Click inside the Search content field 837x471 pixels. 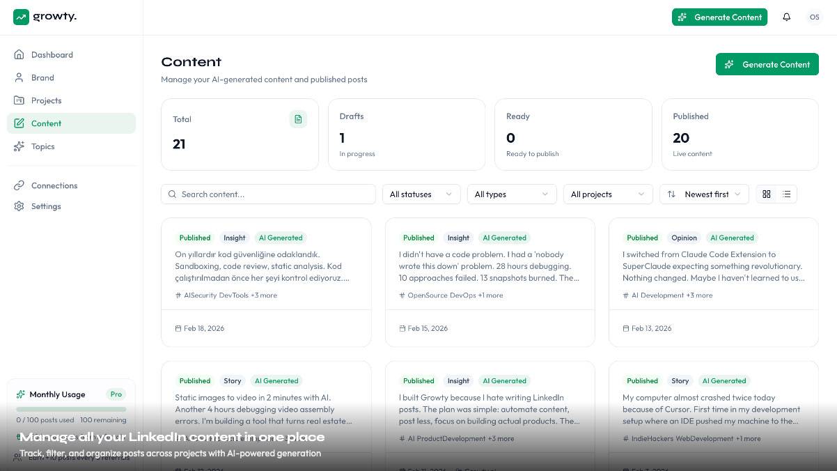tap(268, 194)
